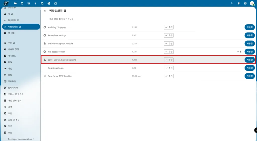Click the Two-Factor TOTP Provider row icon
This screenshot has width=257, height=141.
45,76
